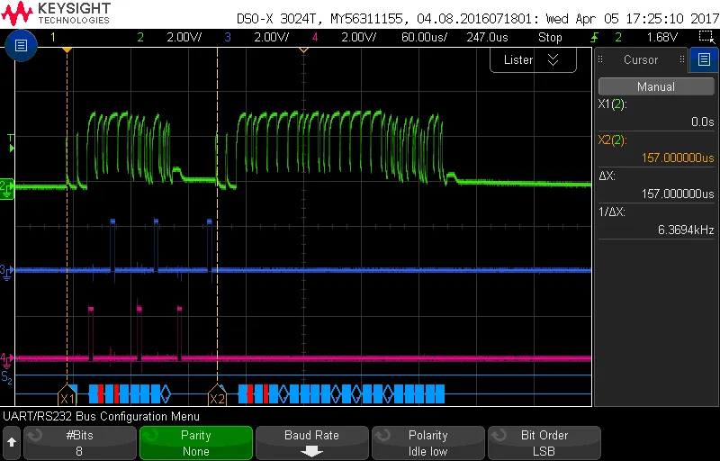Open the Baud Rate submenu
The width and height of the screenshot is (720, 461).
[311, 443]
